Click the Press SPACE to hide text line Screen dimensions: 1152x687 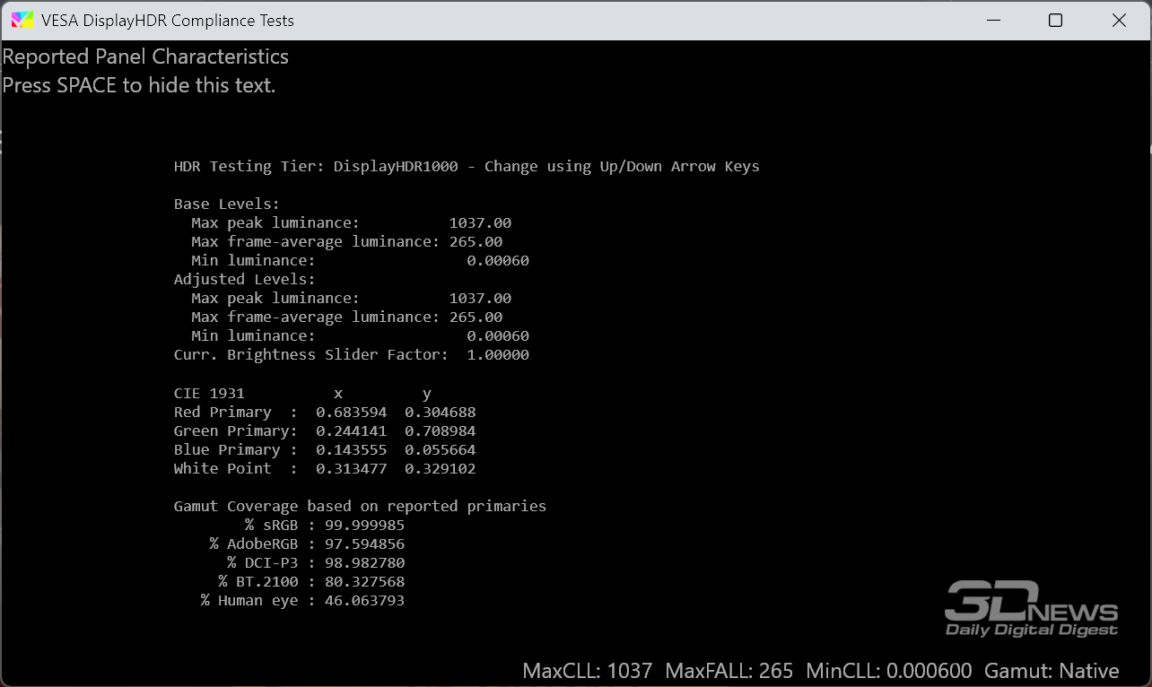(139, 85)
